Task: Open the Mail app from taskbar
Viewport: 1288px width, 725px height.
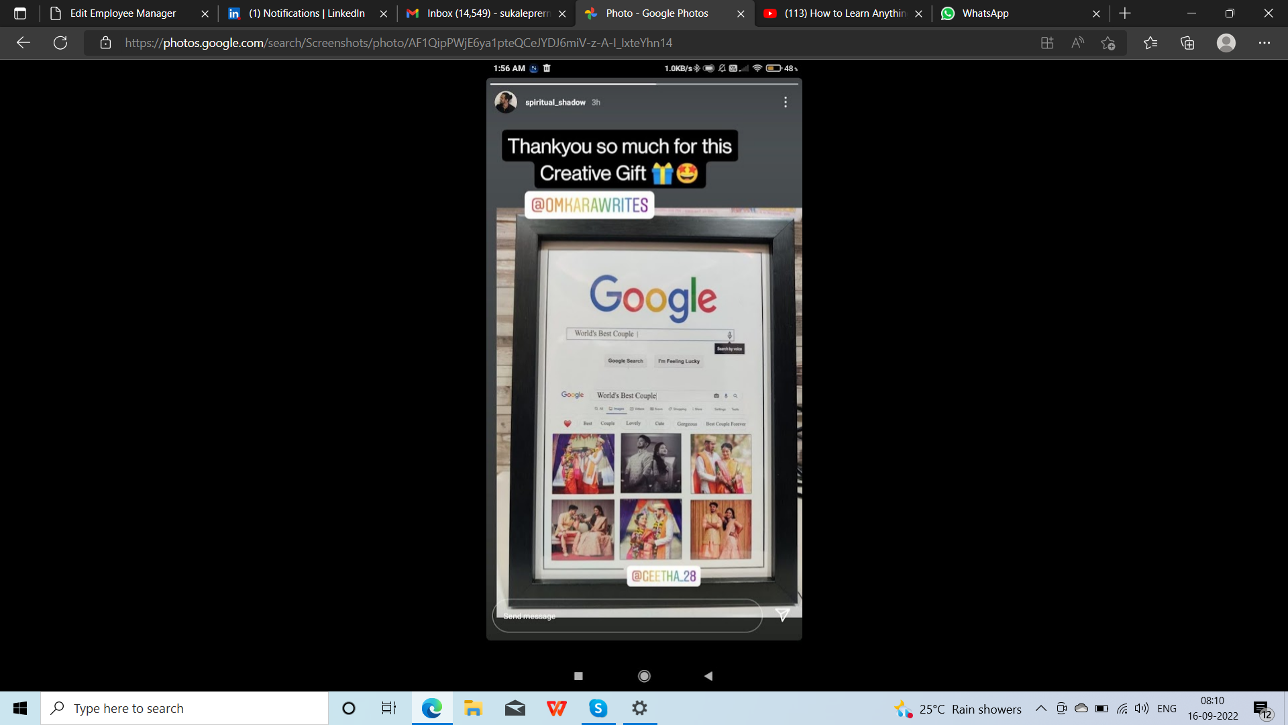Action: coord(515,708)
